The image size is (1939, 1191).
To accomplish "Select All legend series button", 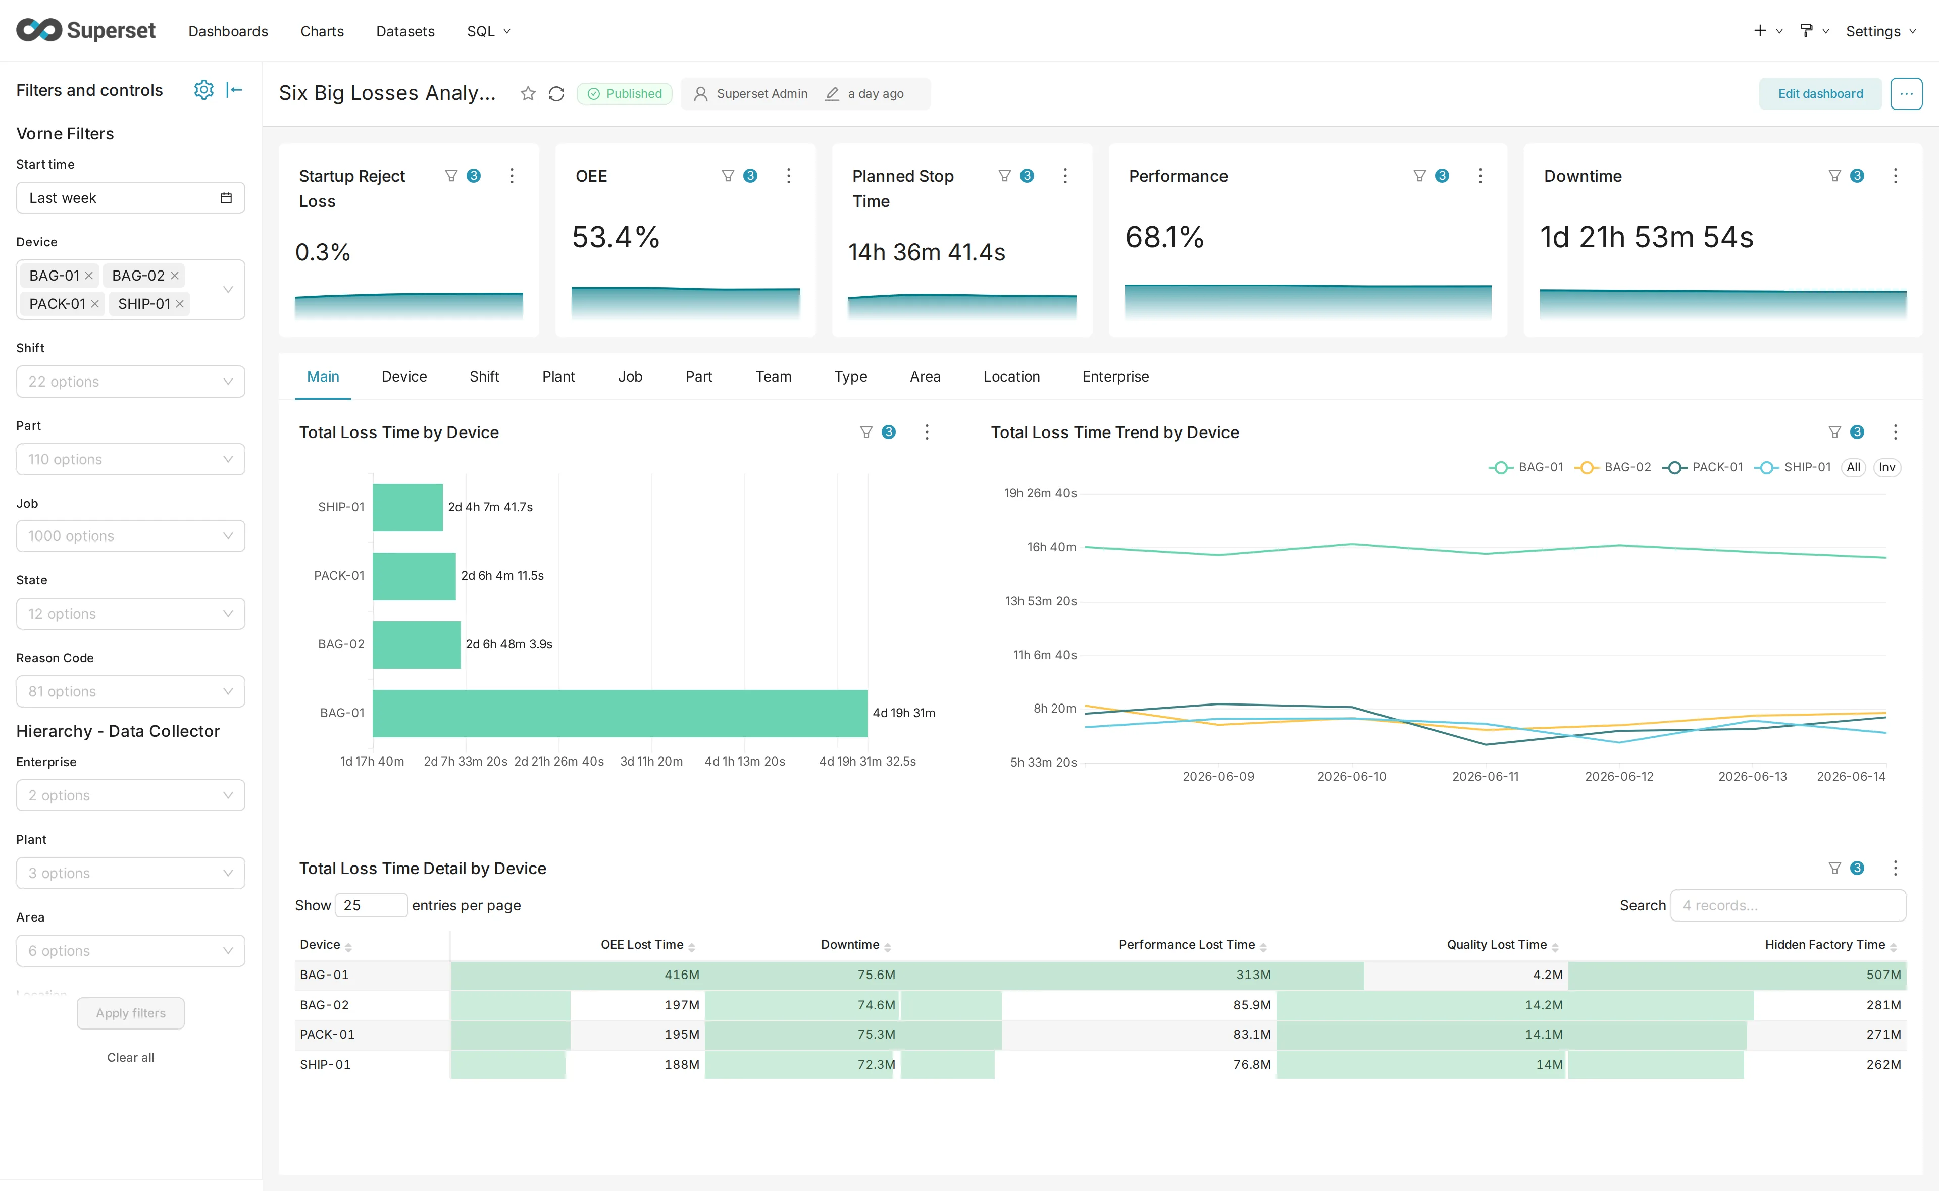I will coord(1853,467).
